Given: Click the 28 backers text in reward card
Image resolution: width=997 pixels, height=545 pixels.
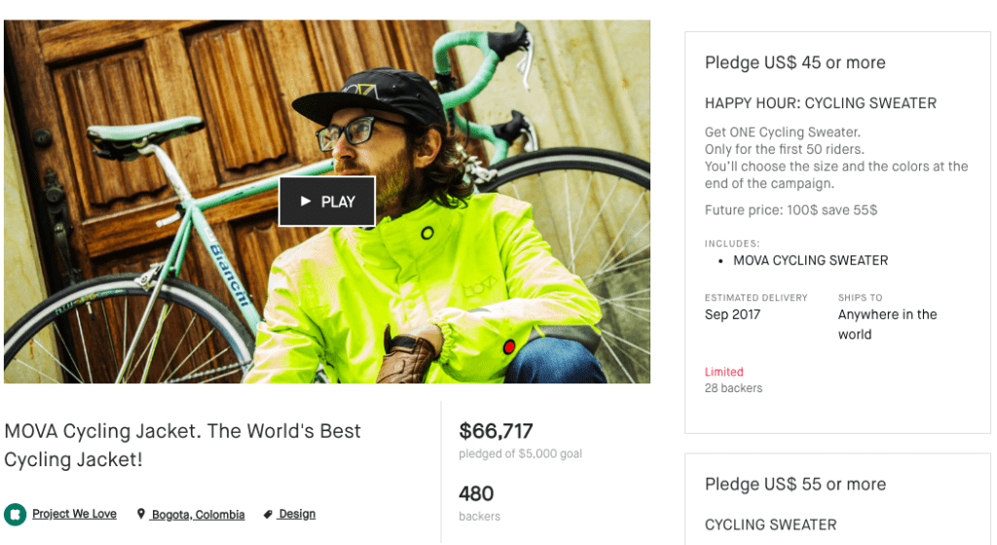Looking at the screenshot, I should tap(733, 388).
